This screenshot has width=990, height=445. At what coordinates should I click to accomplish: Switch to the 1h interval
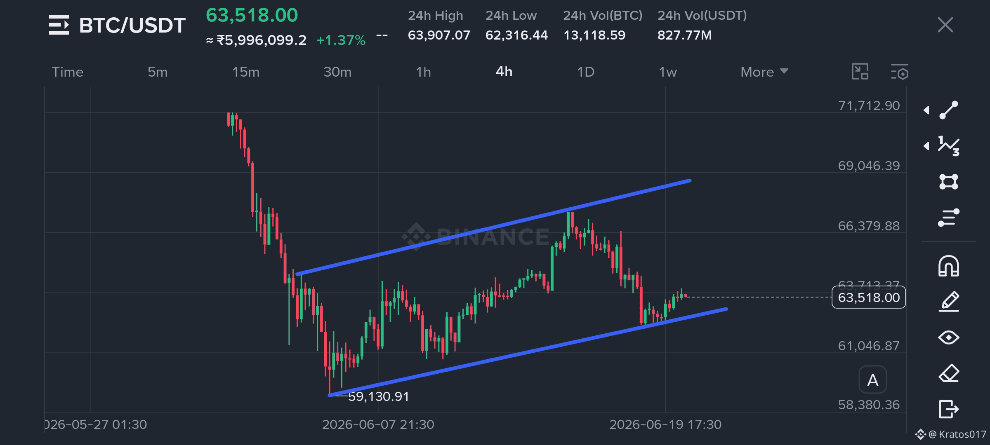[x=423, y=72]
